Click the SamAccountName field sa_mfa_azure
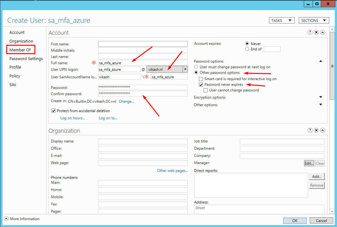Viewport: 337px width, 227px height. click(x=169, y=77)
